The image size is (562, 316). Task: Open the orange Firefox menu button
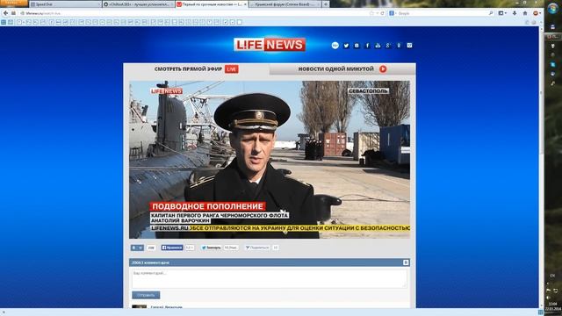click(14, 3)
